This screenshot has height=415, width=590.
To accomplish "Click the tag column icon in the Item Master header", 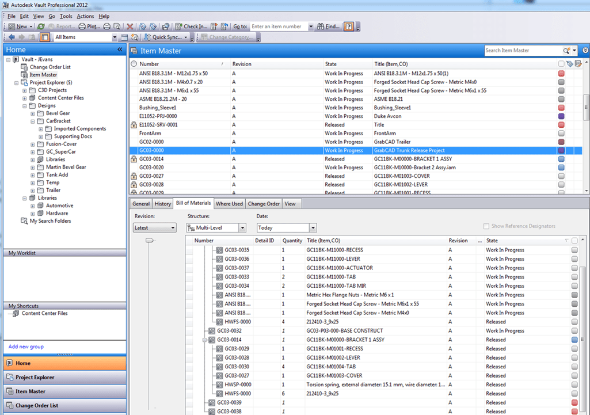I will pos(570,64).
